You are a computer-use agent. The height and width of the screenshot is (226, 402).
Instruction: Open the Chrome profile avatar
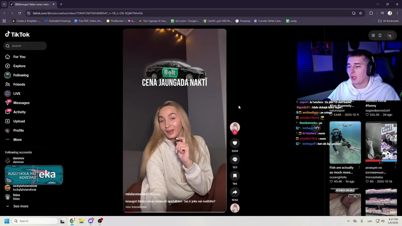[390, 13]
